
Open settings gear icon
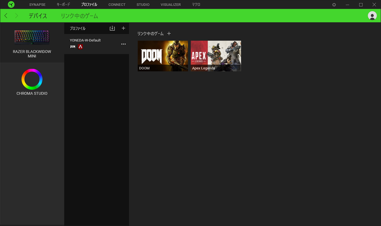pos(334,5)
